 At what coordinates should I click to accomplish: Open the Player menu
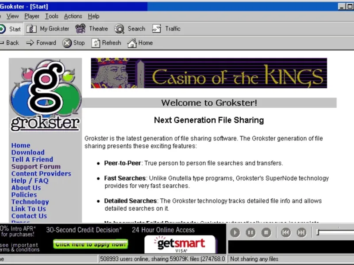click(32, 16)
